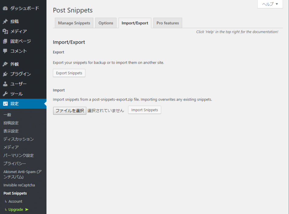The image size is (289, 214).
Task: Open the ダッシュボード (Dashboard) icon
Action: pos(6,8)
